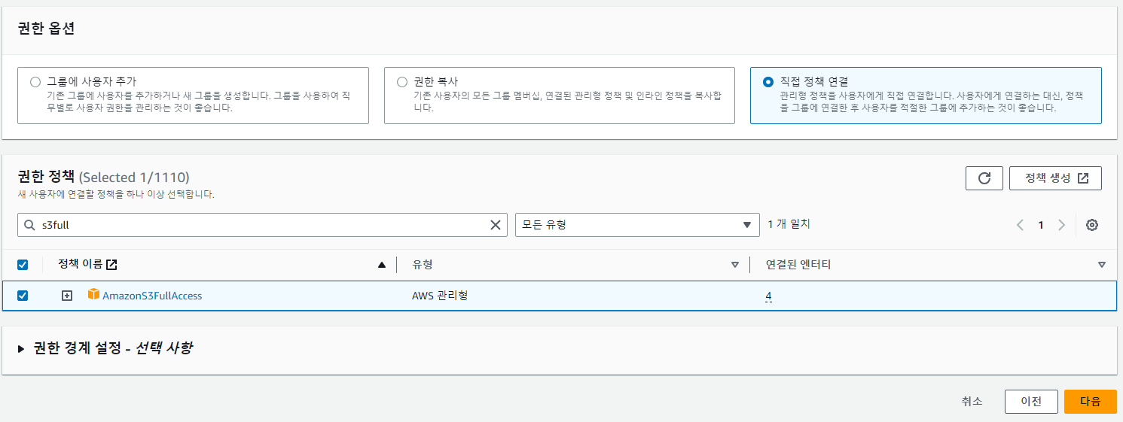Select 권한 복사 radio option
1123x422 pixels.
(x=402, y=82)
